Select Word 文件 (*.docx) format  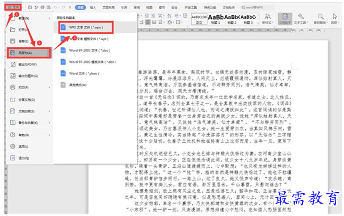click(96, 73)
